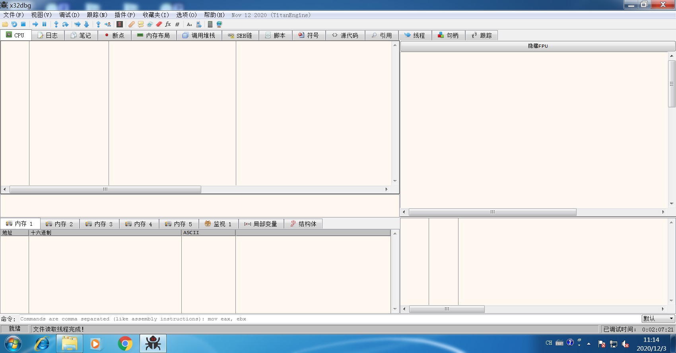676x353 pixels.
Task: Open the functions fx icon
Action: 168,24
